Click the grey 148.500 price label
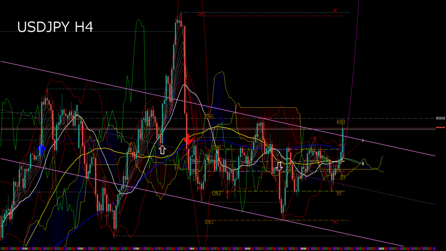The image size is (446, 251). click(440, 118)
